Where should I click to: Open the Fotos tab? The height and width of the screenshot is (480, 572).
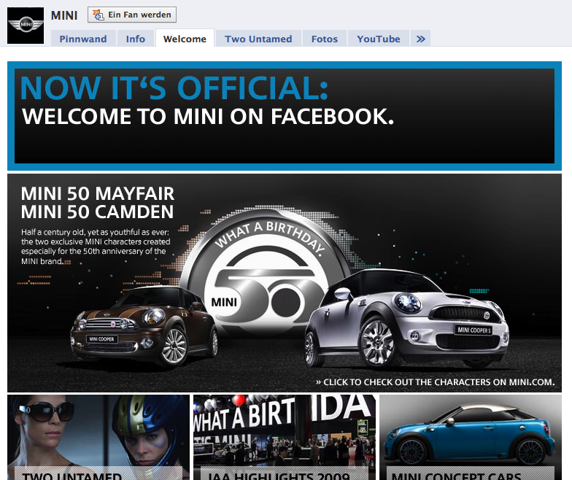(x=325, y=39)
